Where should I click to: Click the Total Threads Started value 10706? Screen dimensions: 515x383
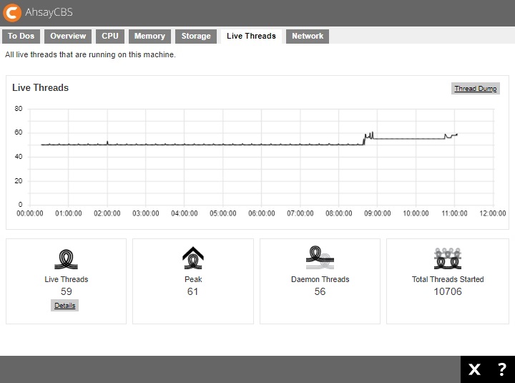448,291
